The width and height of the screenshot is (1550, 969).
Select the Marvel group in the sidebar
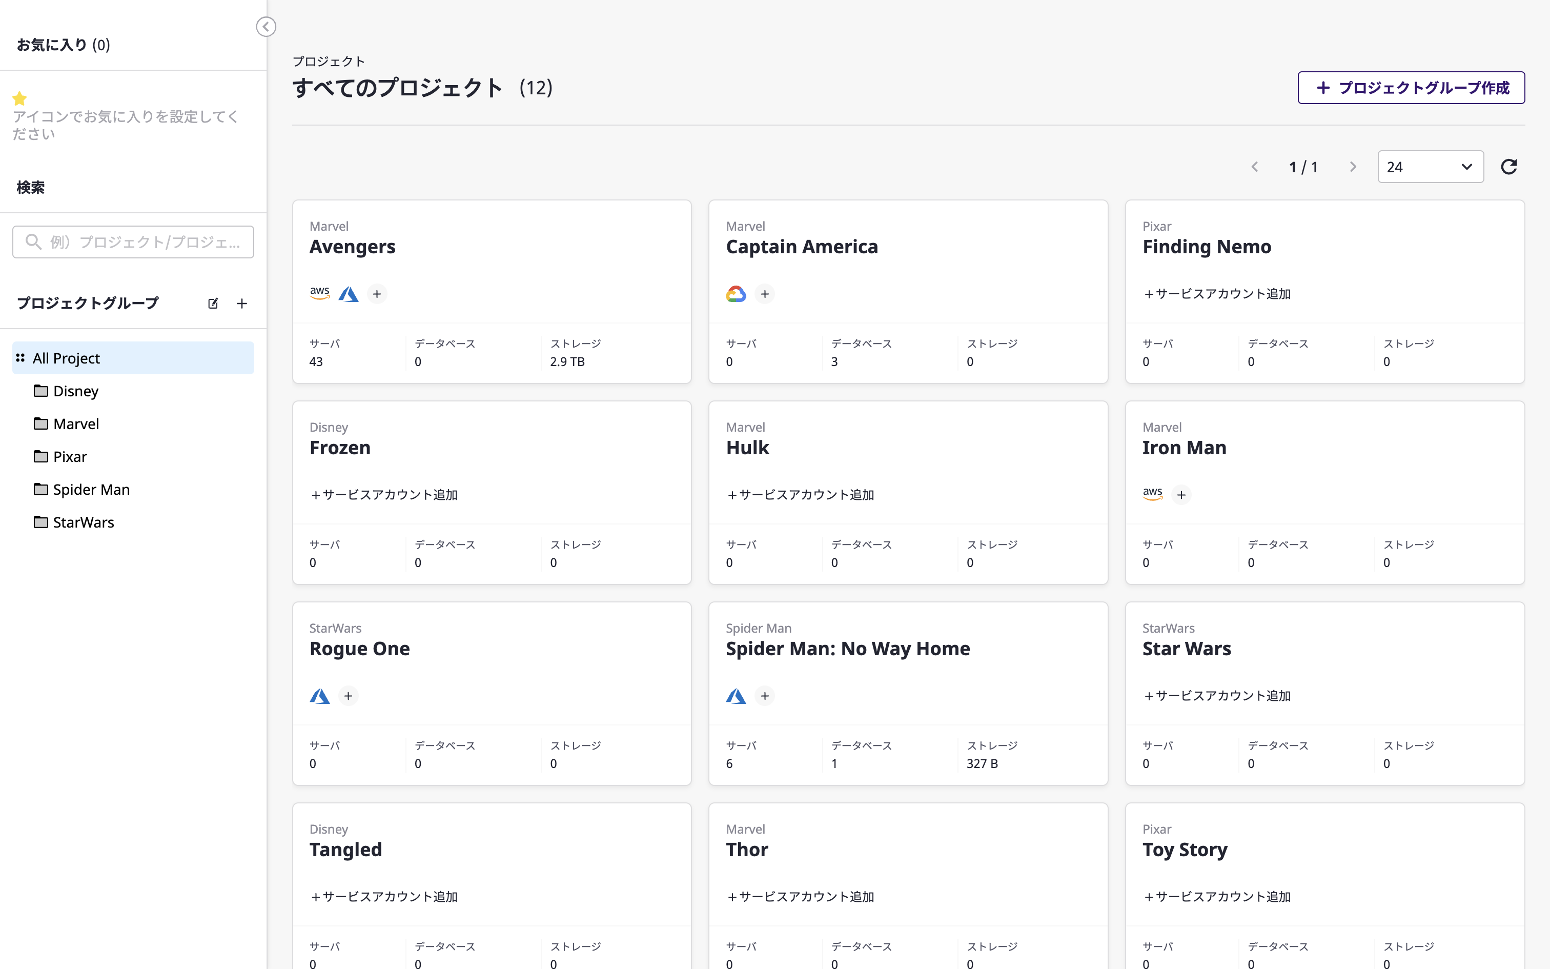click(75, 423)
